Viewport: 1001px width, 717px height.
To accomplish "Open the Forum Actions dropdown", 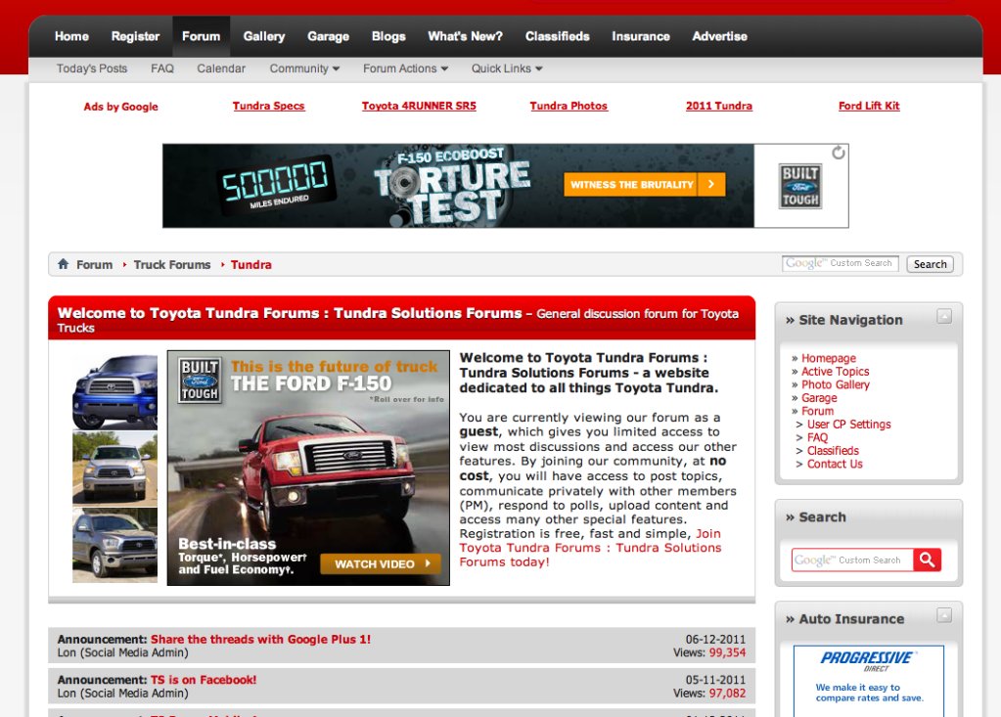I will [x=405, y=68].
